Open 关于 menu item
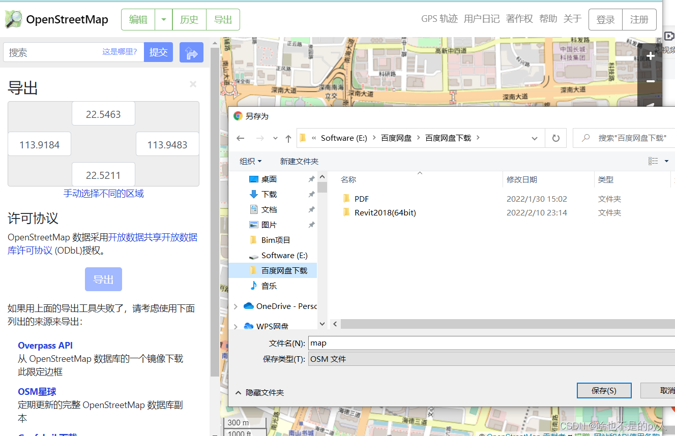The width and height of the screenshot is (675, 436). [x=572, y=19]
